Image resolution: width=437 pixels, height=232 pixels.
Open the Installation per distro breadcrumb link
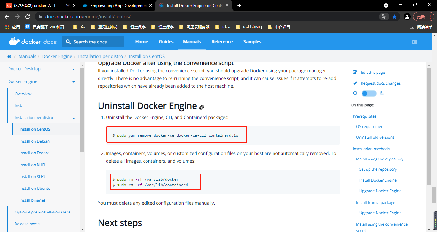pyautogui.click(x=100, y=56)
